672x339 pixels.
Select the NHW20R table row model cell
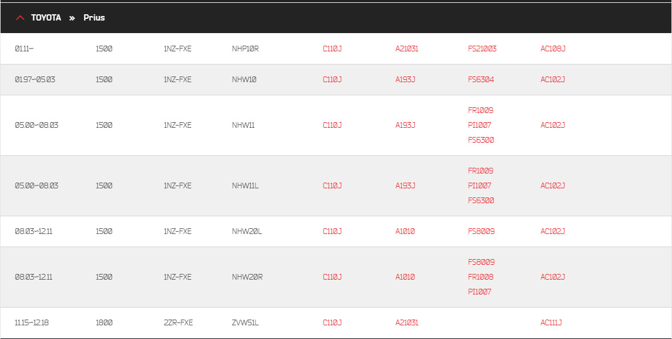(247, 277)
